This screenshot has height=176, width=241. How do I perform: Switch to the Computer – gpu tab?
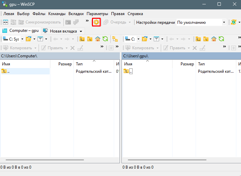[20, 31]
